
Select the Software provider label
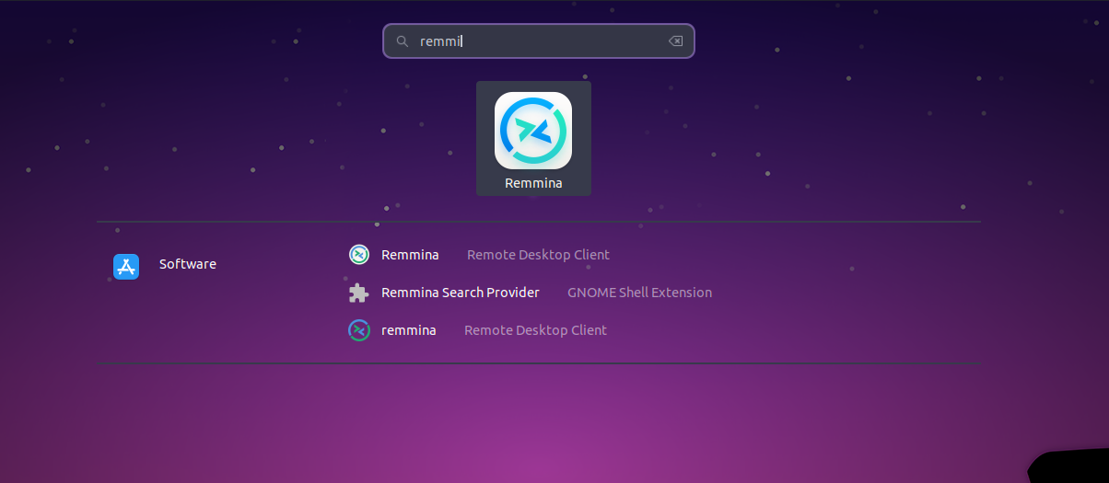click(x=188, y=264)
